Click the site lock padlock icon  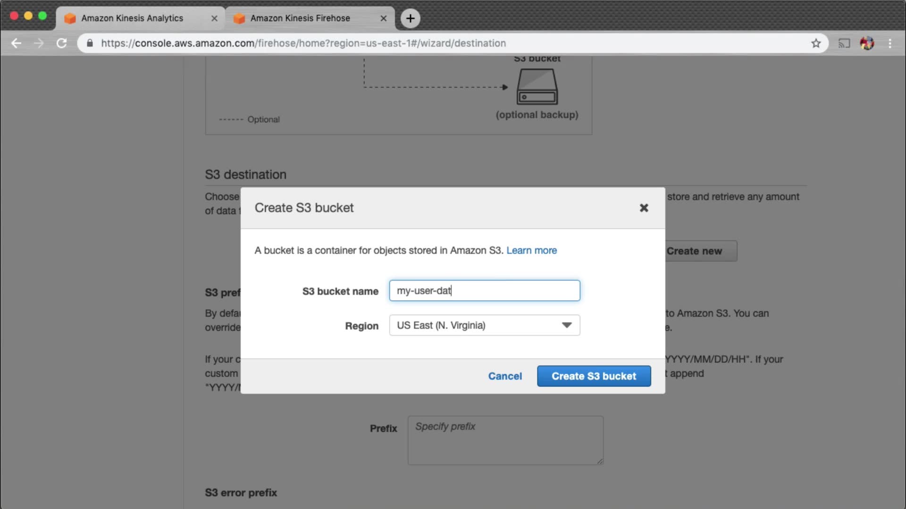coord(90,43)
